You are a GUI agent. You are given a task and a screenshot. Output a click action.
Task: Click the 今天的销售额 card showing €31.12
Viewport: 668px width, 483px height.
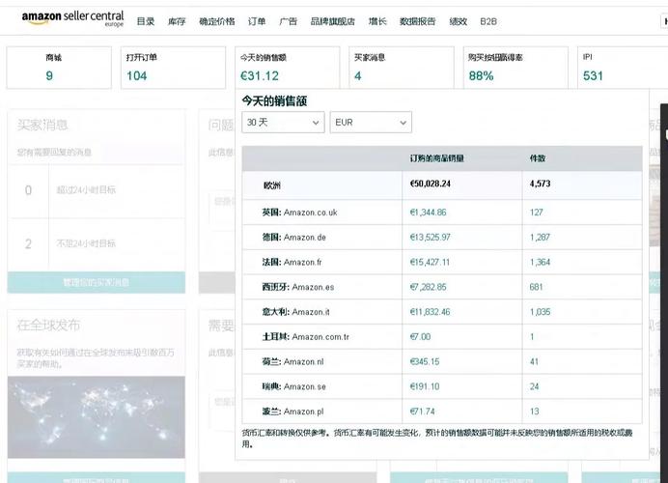pyautogui.click(x=287, y=68)
